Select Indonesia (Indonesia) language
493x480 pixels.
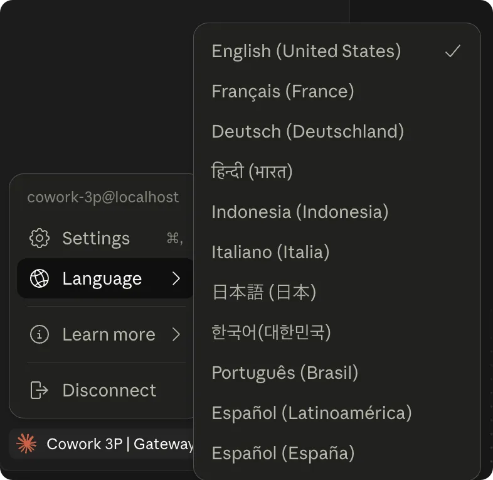300,212
